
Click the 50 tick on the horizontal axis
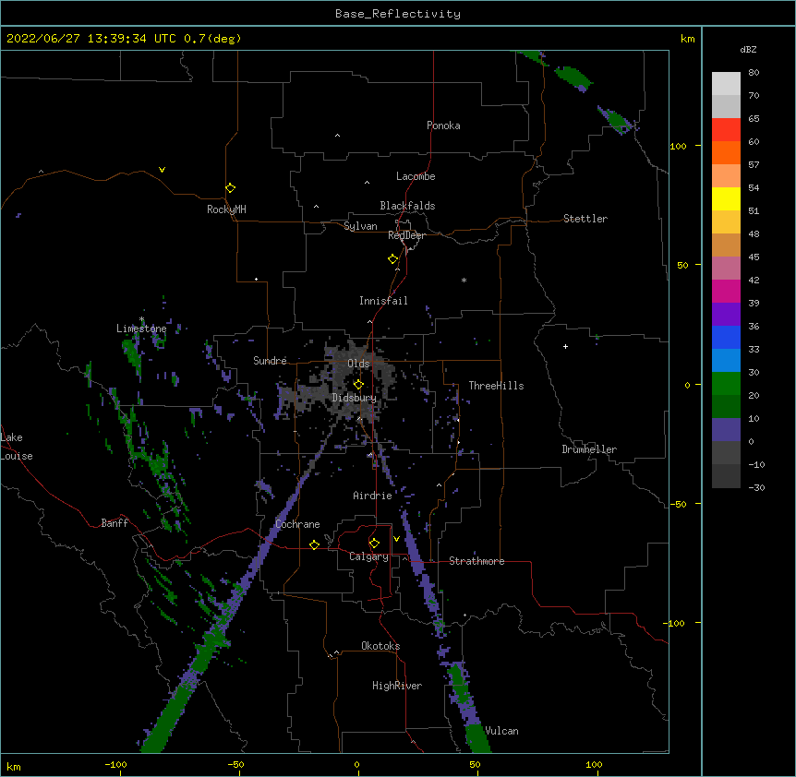(475, 764)
